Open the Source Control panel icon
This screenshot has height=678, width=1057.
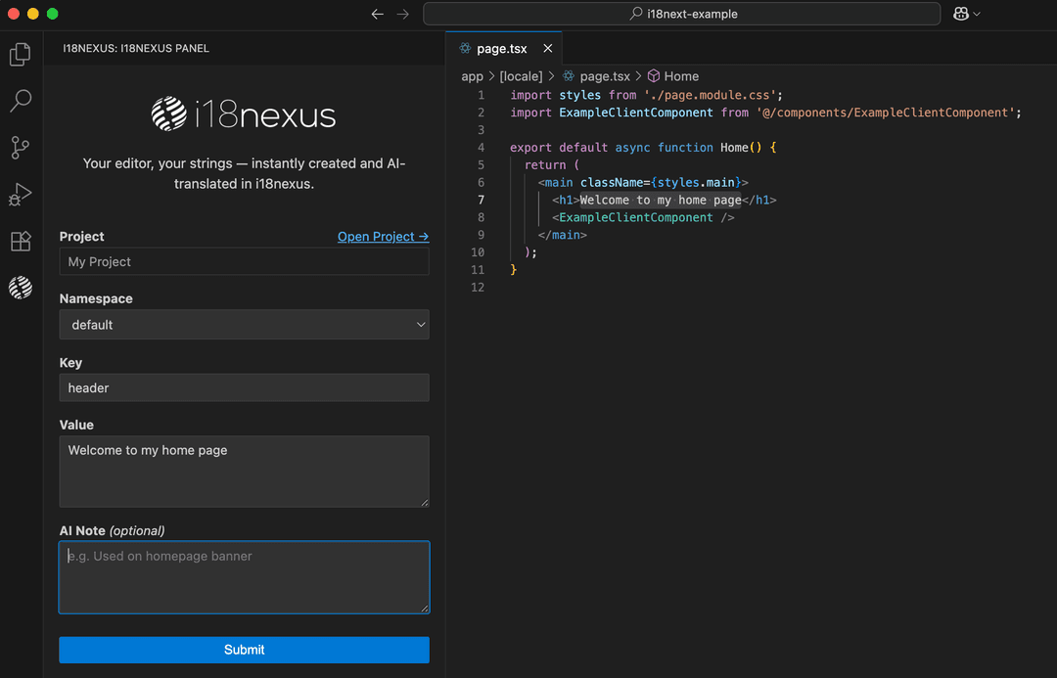(21, 148)
